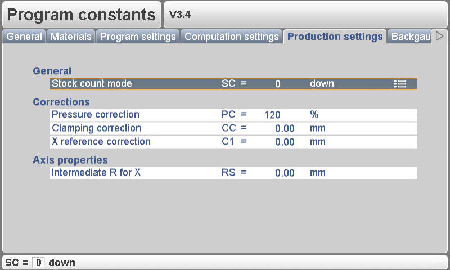Click the PC value 120

point(272,115)
